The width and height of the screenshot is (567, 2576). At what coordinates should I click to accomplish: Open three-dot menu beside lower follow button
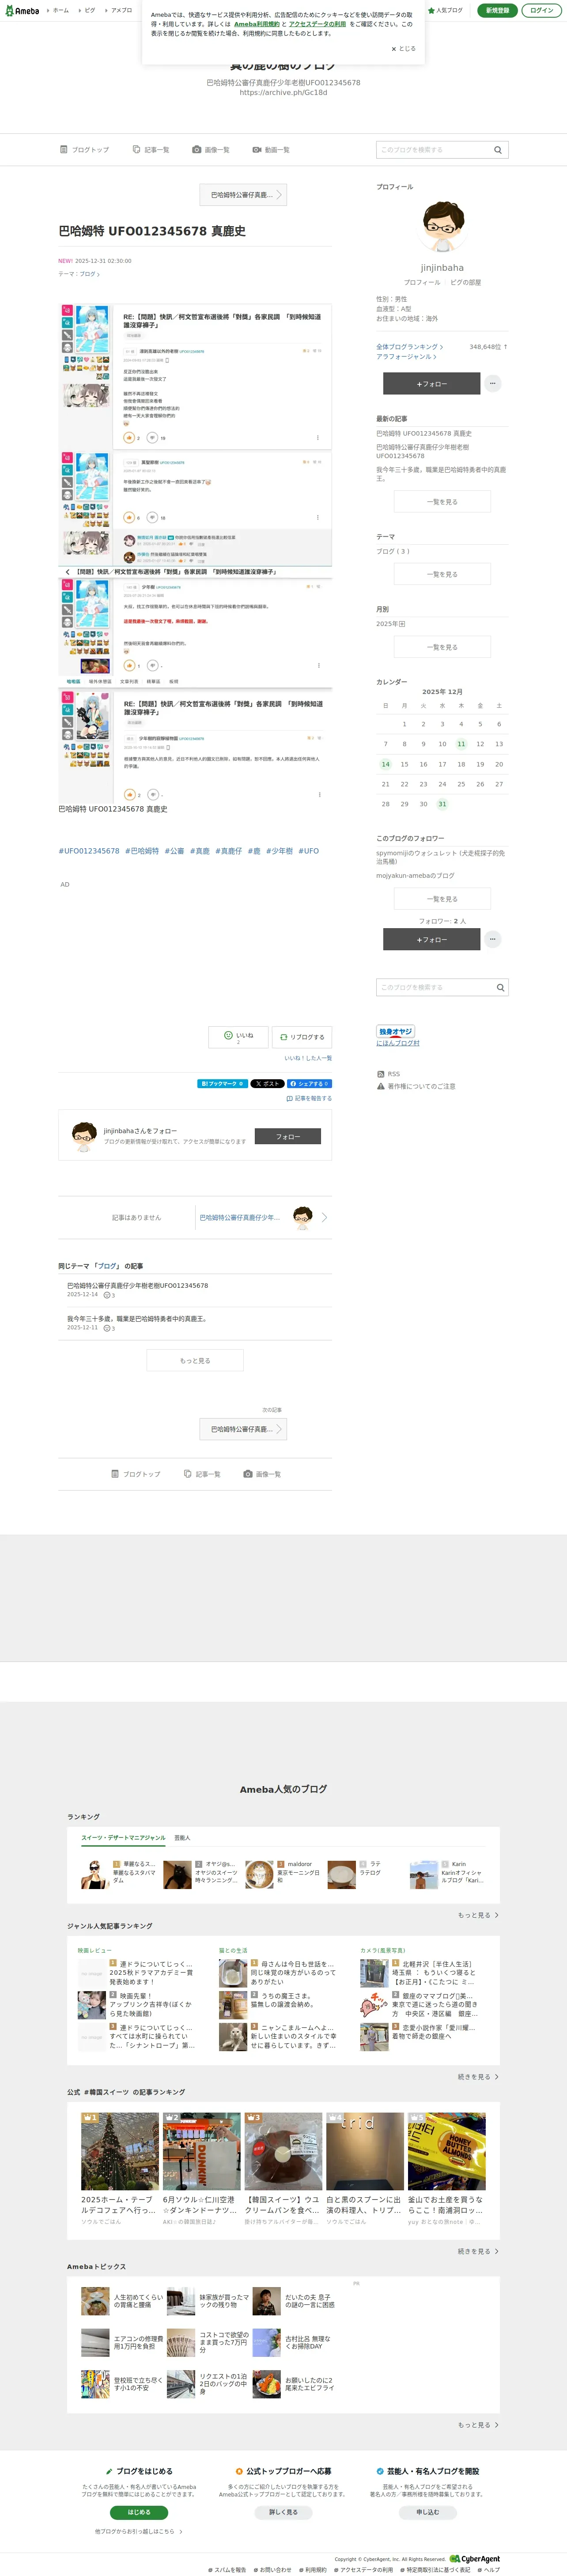click(493, 939)
